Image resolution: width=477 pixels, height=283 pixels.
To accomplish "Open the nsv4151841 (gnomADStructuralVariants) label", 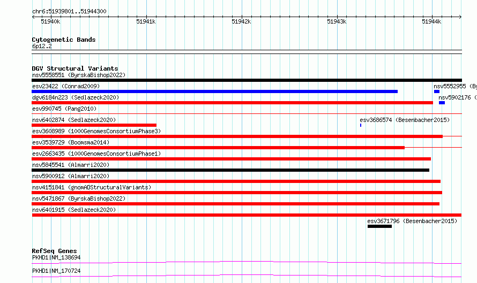I will (92, 187).
